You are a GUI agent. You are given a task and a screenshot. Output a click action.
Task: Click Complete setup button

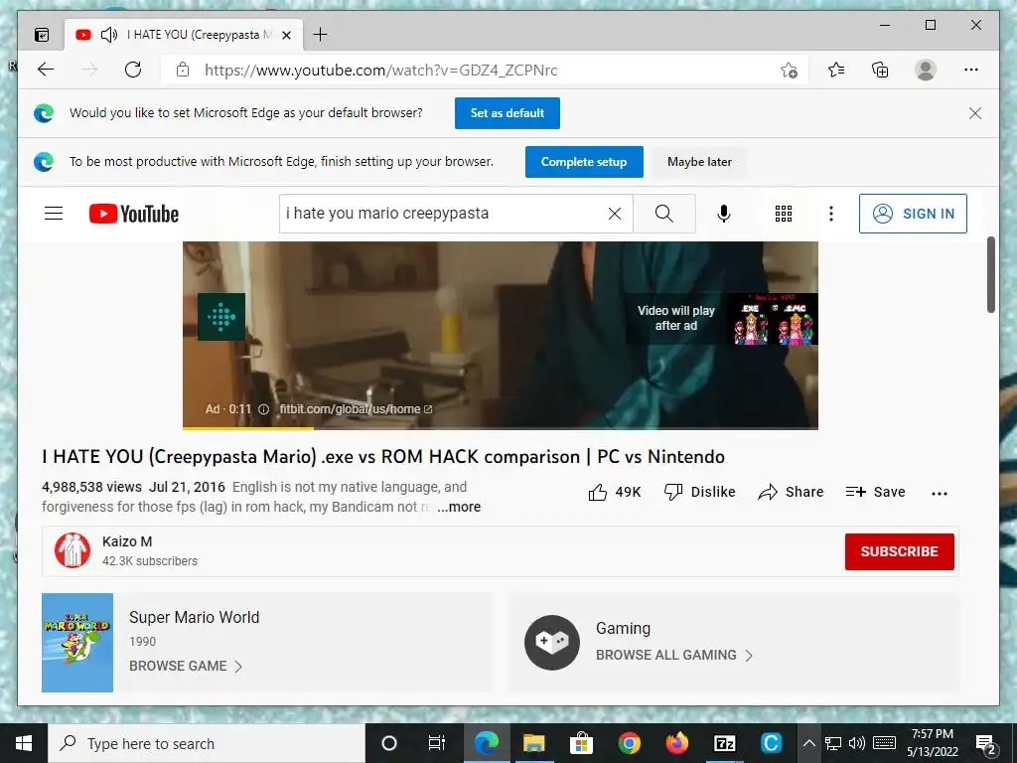click(584, 162)
